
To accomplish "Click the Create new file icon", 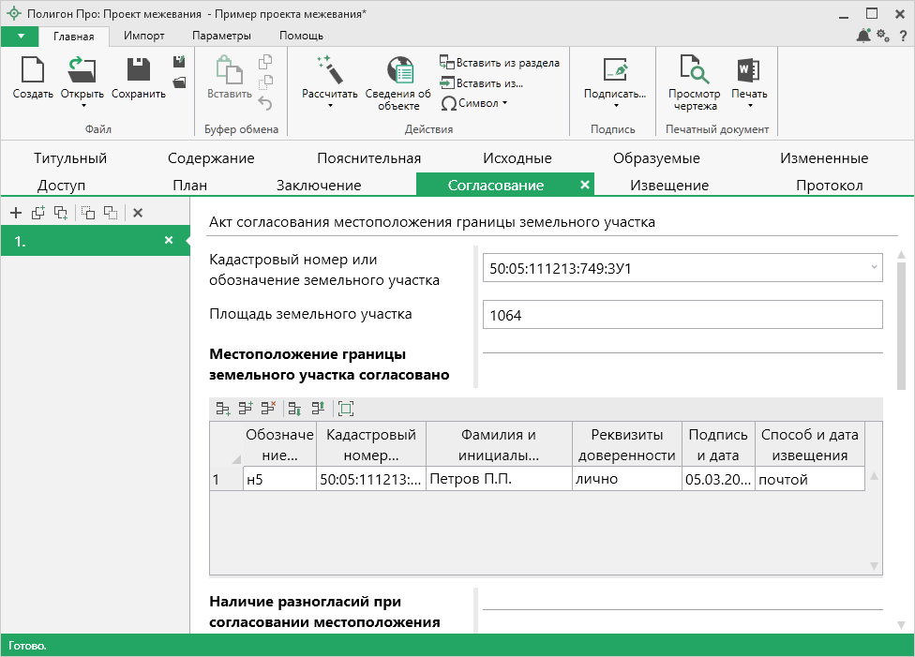I will click(32, 71).
